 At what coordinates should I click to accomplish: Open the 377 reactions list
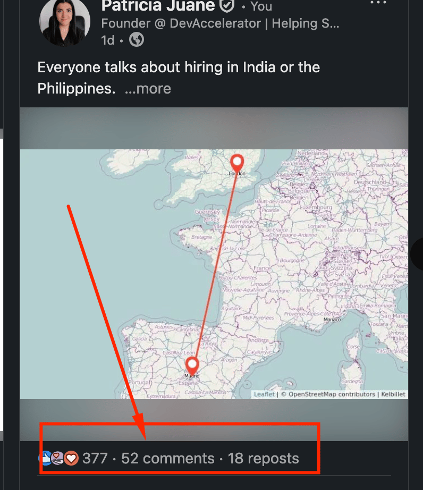95,458
